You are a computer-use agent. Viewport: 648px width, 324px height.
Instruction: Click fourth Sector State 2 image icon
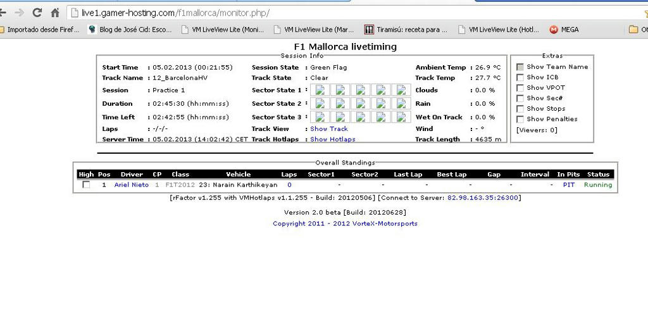click(x=380, y=103)
